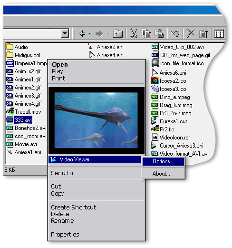The width and height of the screenshot is (232, 248).
Task: Select the Animex2.gif file name
Action: coord(28,88)
